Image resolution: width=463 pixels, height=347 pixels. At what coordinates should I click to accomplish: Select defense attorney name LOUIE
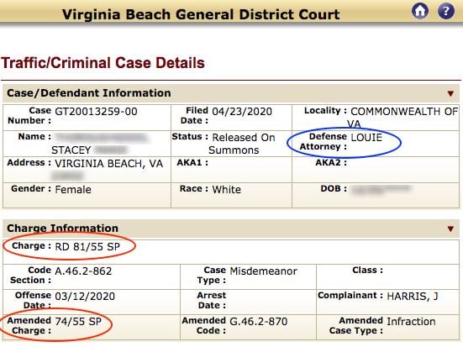tap(366, 138)
